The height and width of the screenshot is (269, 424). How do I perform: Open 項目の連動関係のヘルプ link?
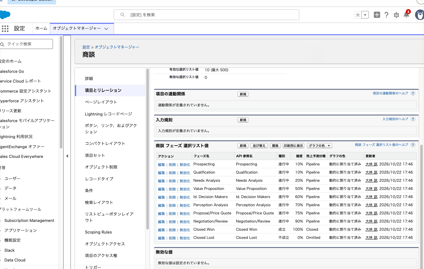pyautogui.click(x=390, y=93)
